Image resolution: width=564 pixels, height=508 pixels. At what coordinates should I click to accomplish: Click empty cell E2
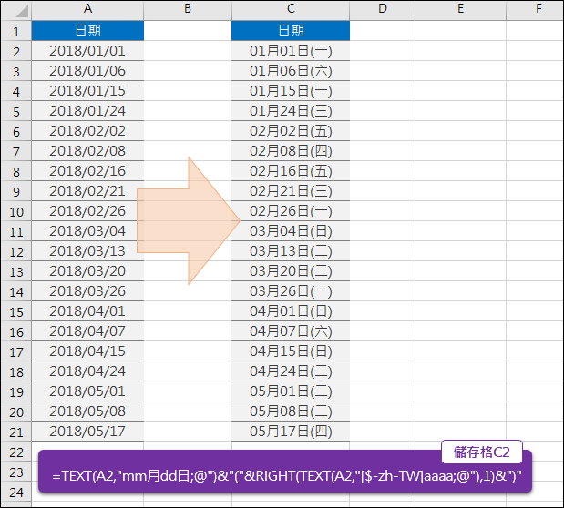coord(460,51)
